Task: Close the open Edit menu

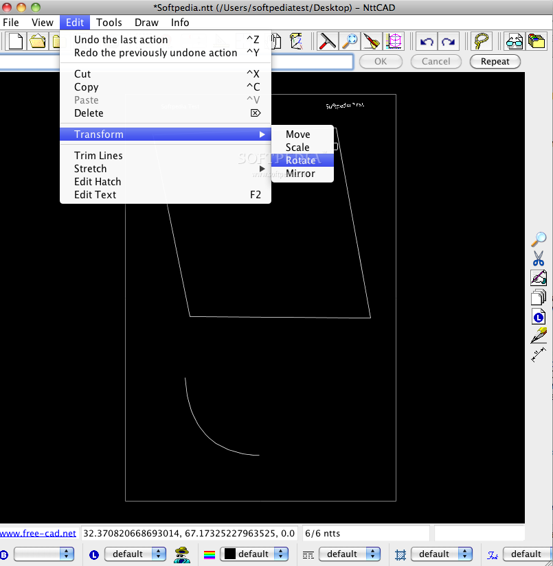Action: click(x=75, y=23)
